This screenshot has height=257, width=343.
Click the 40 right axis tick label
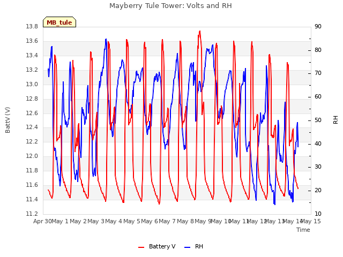(318, 144)
